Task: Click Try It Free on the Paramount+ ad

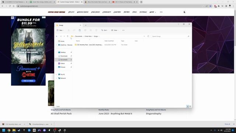Action: tap(28, 81)
